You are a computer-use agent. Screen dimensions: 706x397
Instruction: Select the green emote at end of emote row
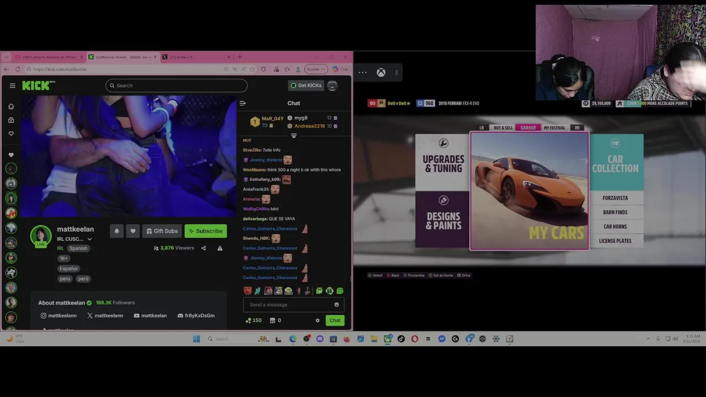[340, 291]
